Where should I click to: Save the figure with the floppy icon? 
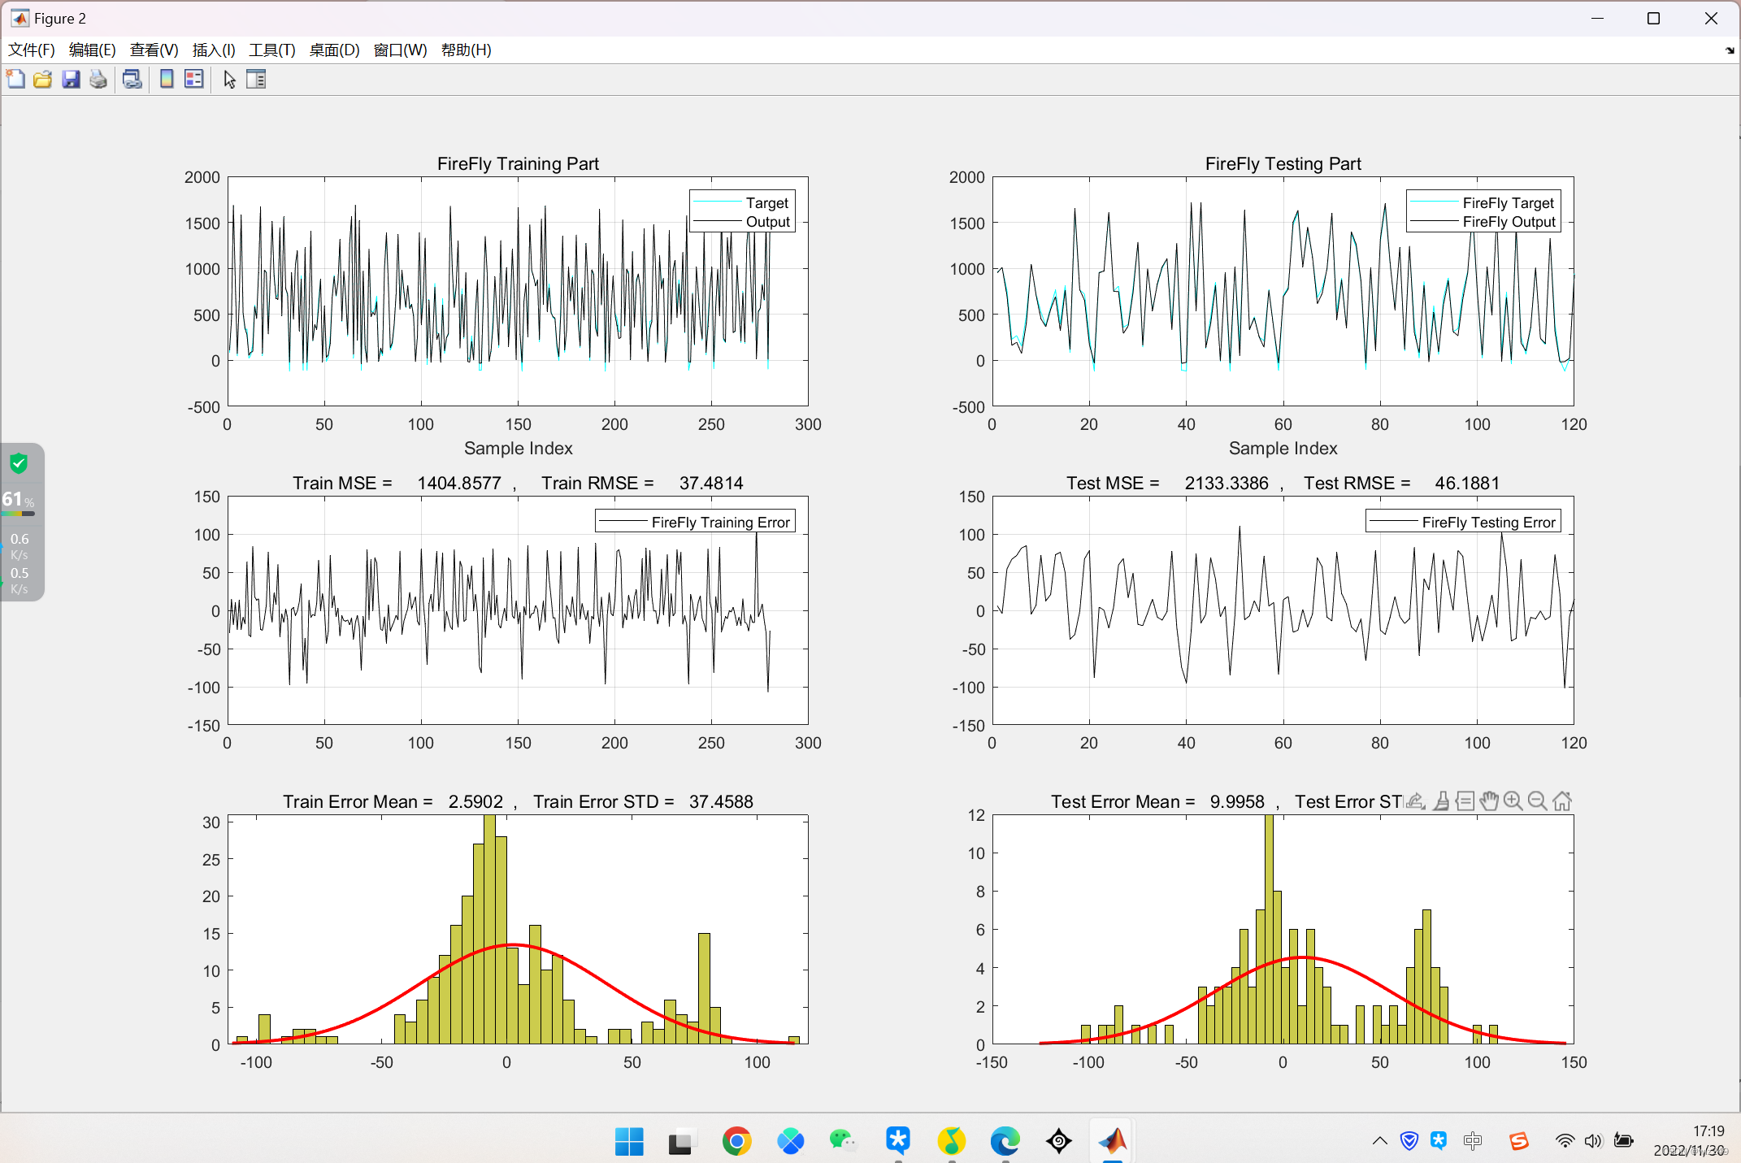pos(71,80)
